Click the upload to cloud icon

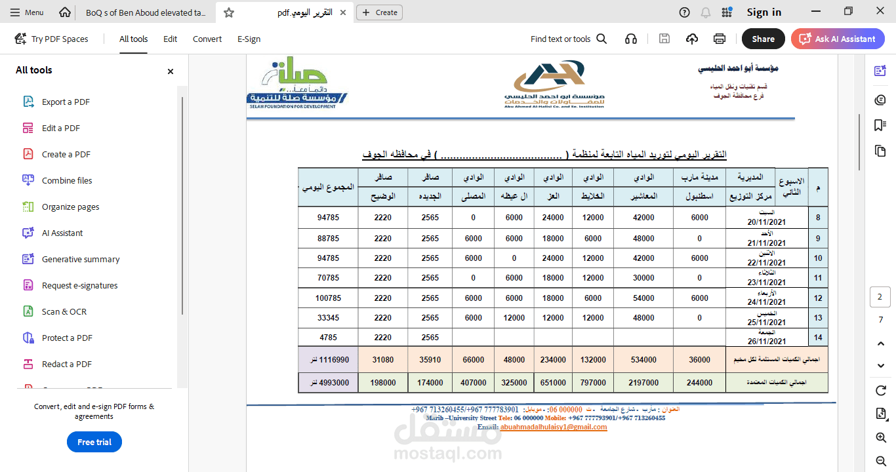(x=692, y=39)
